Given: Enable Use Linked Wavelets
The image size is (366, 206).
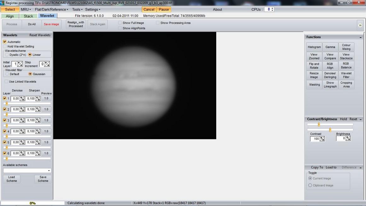Looking at the screenshot, I should (x=6, y=81).
